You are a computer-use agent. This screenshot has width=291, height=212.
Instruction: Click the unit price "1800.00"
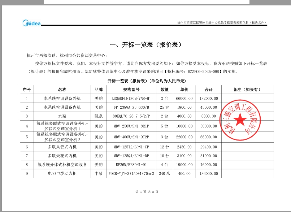tap(184, 107)
